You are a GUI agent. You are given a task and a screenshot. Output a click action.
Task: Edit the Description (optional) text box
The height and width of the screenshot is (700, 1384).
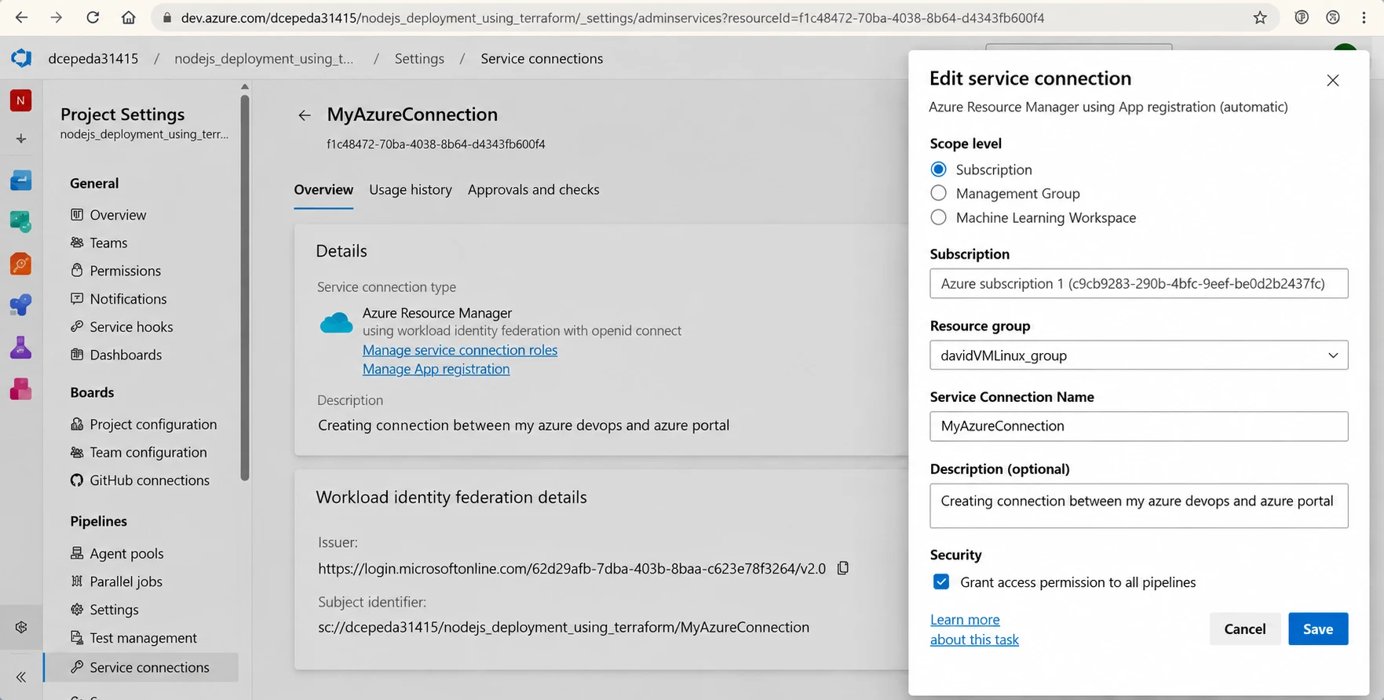[x=1138, y=505]
